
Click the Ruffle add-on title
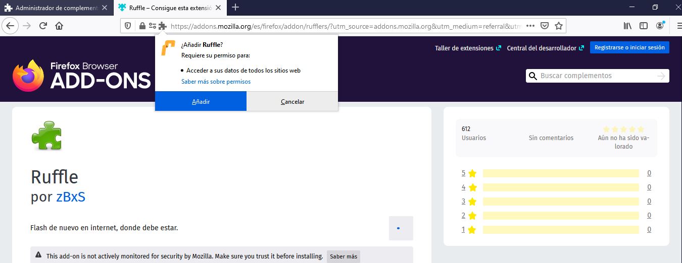pyautogui.click(x=55, y=177)
